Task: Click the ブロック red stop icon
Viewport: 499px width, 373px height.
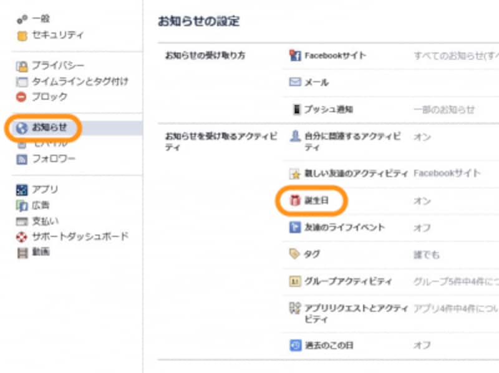Action: pyautogui.click(x=22, y=97)
